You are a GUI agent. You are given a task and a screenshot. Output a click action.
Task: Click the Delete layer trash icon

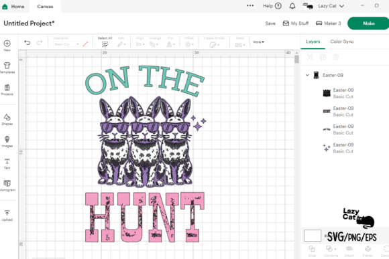335,57
